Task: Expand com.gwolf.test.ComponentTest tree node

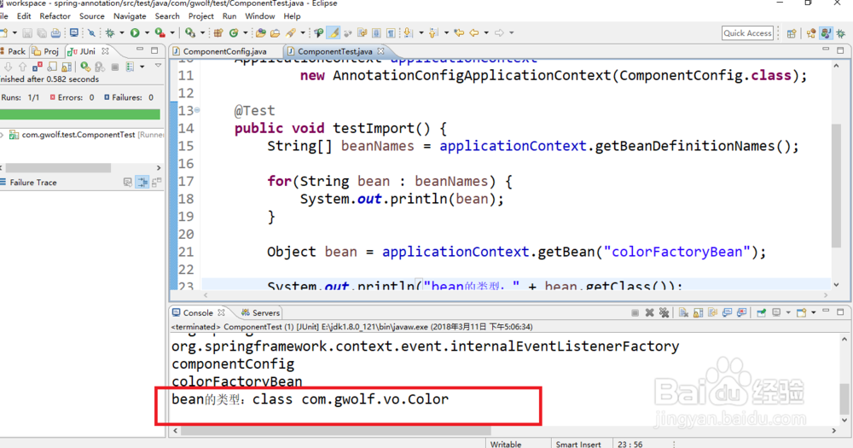Action: 3,135
